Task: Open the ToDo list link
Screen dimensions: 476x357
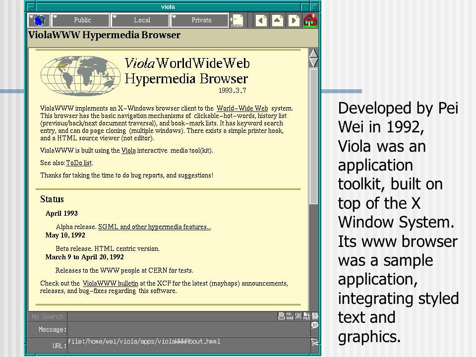Action: (x=79, y=163)
